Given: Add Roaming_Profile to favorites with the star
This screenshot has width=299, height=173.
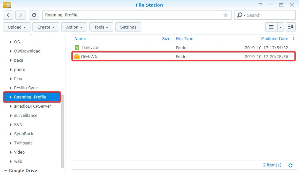Looking at the screenshot, I should (x=226, y=15).
